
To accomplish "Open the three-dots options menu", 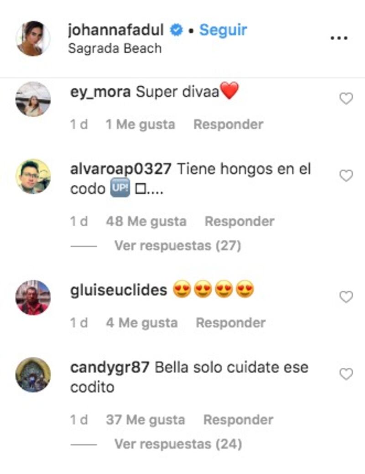I will pyautogui.click(x=339, y=38).
